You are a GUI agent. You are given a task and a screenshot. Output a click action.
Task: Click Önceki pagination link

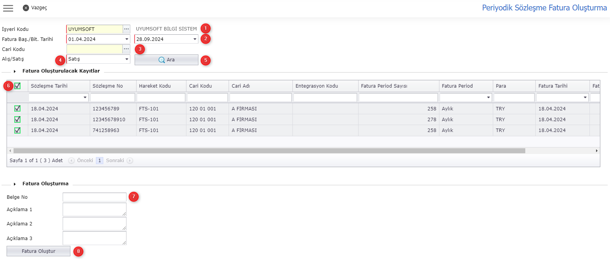pyautogui.click(x=85, y=161)
